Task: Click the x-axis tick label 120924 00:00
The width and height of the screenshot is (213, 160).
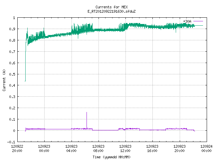Action: pyautogui.click(x=206, y=149)
